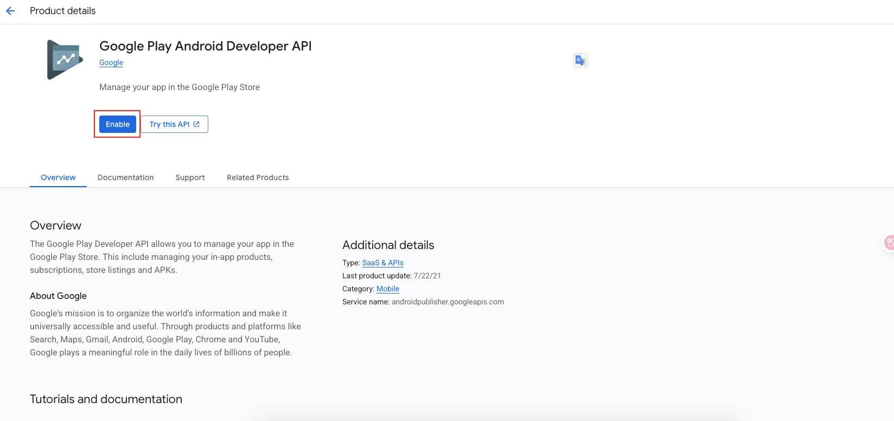
Task: Click the Tutorials and documentation heading
Action: click(x=106, y=399)
